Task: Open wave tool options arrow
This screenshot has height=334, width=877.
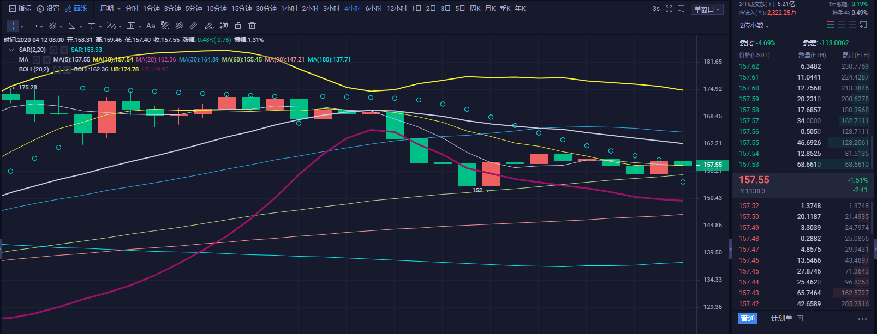Action: pyautogui.click(x=120, y=26)
